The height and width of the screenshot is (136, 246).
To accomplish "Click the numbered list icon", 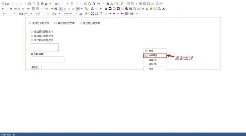I will (x=33, y=9).
